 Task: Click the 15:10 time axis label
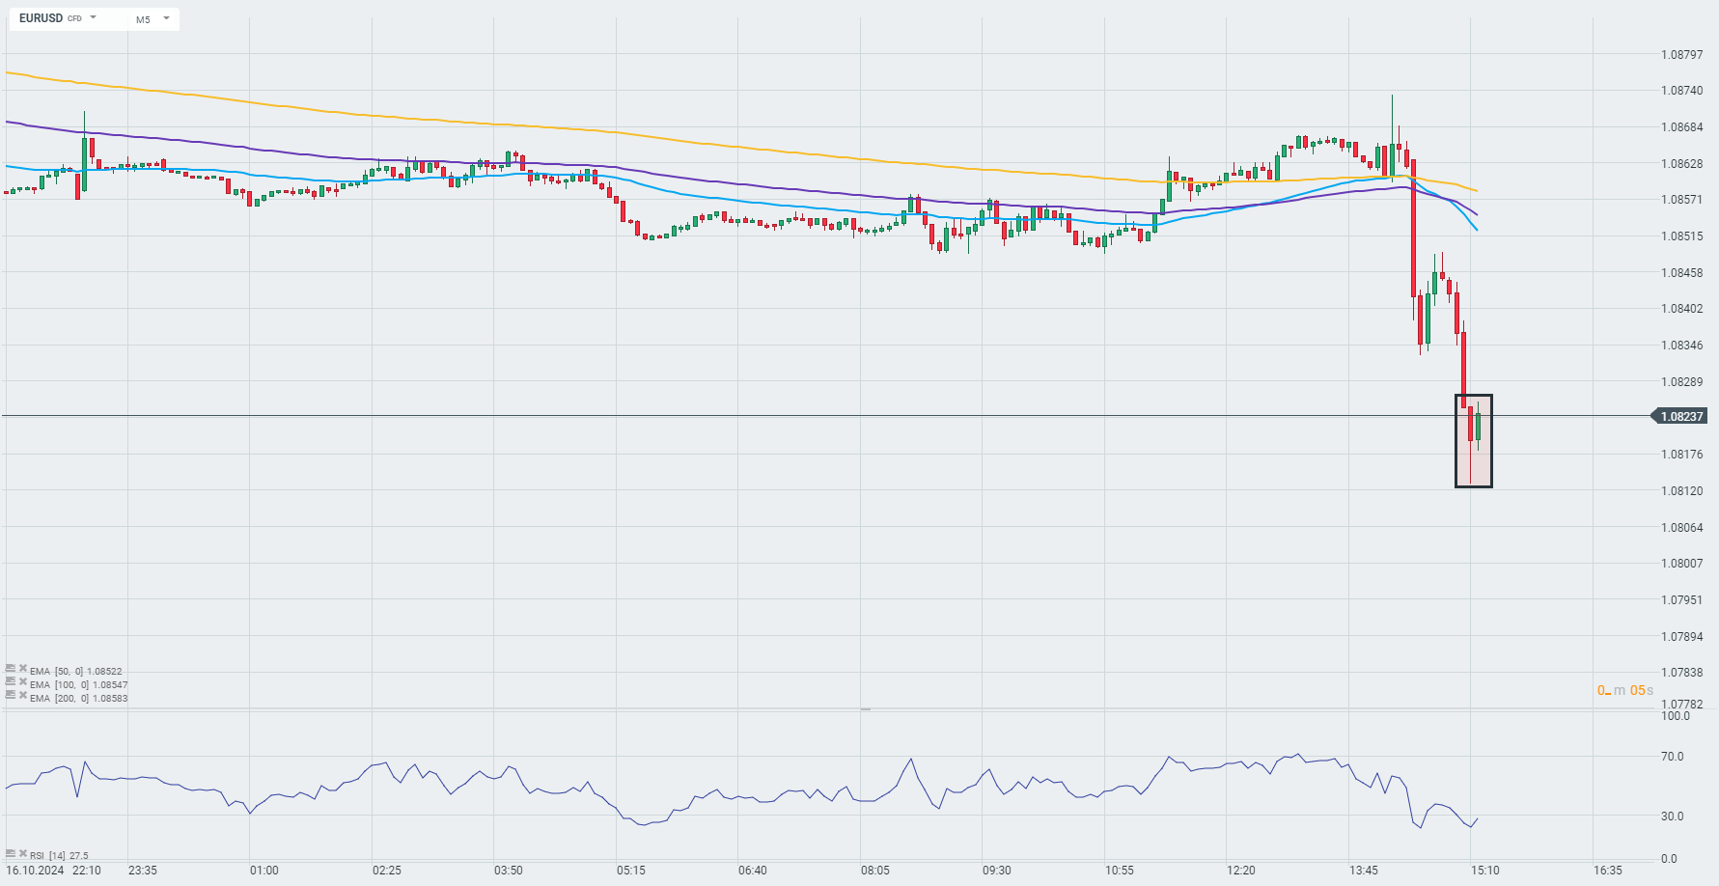tap(1484, 871)
